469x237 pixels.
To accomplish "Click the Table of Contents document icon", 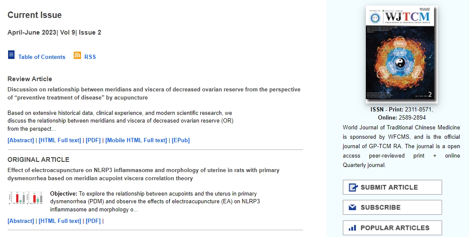I will coord(11,55).
